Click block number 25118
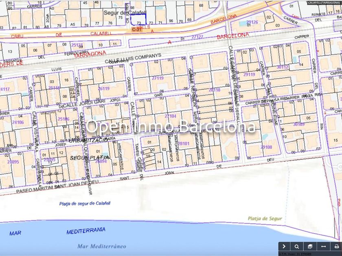342x256 pixels. click(54, 88)
